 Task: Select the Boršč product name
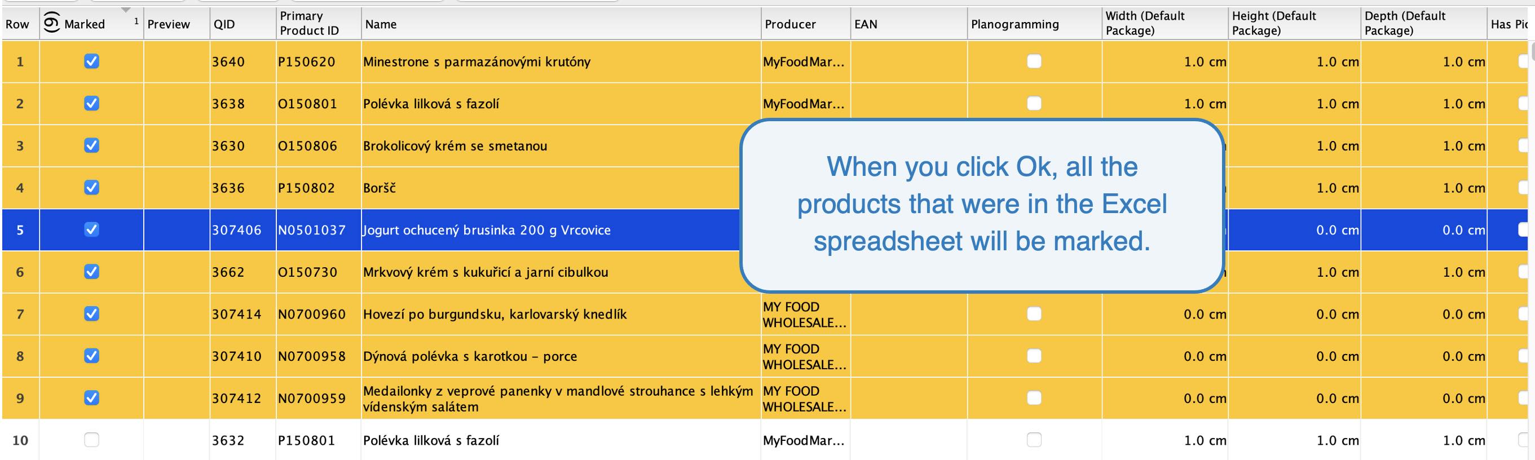(x=380, y=188)
